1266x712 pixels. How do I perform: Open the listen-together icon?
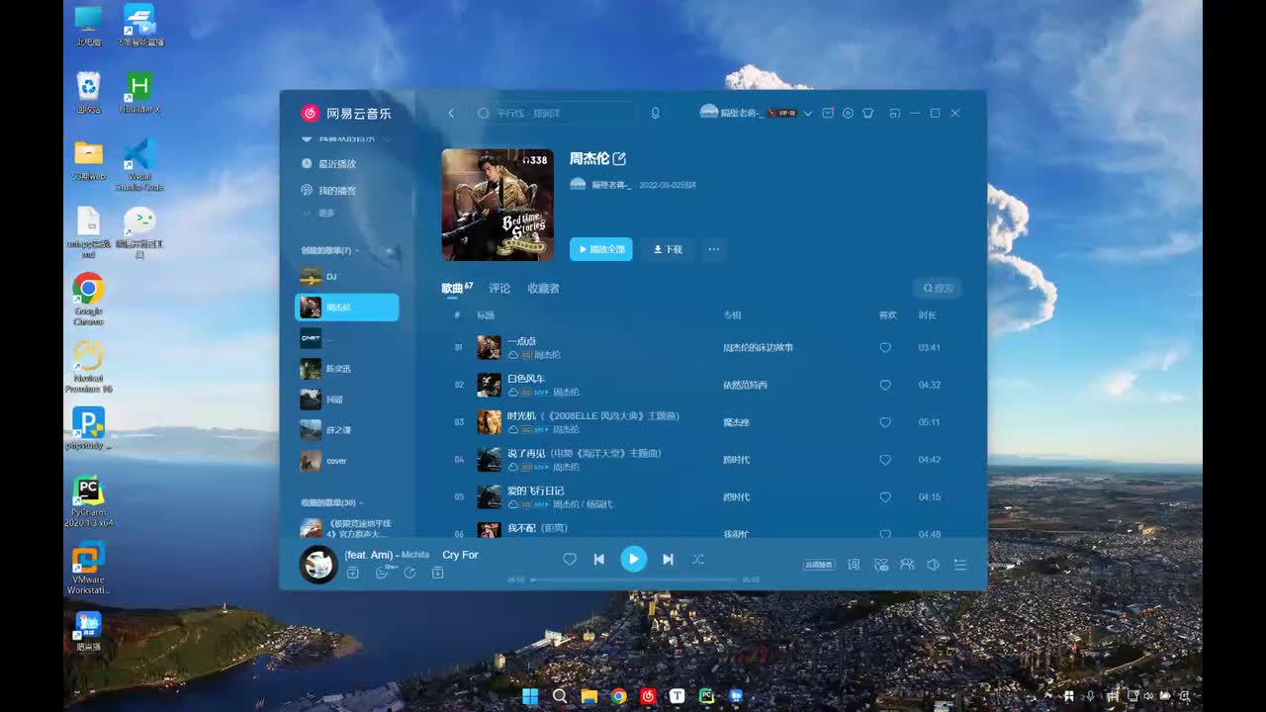[907, 565]
